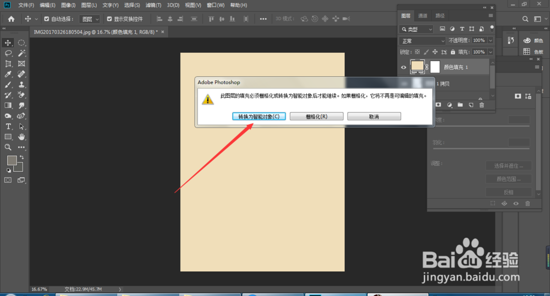Toggle pixel layer filter icon

442,29
